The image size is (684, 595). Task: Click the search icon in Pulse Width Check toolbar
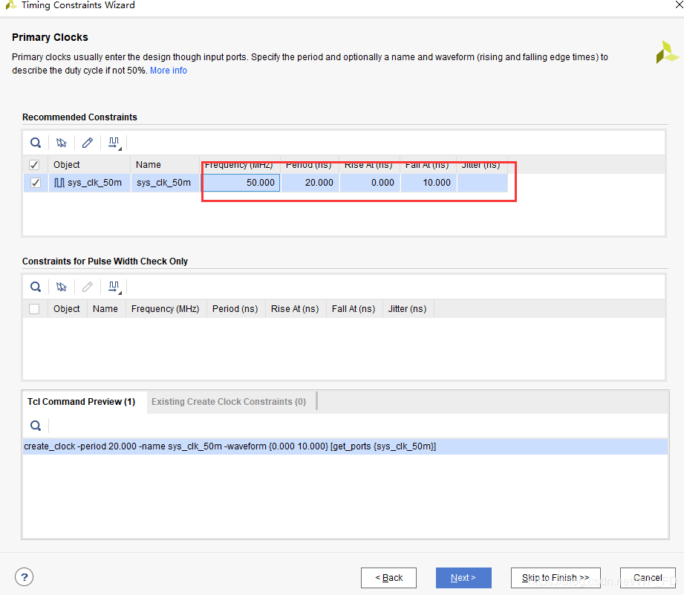pyautogui.click(x=36, y=287)
